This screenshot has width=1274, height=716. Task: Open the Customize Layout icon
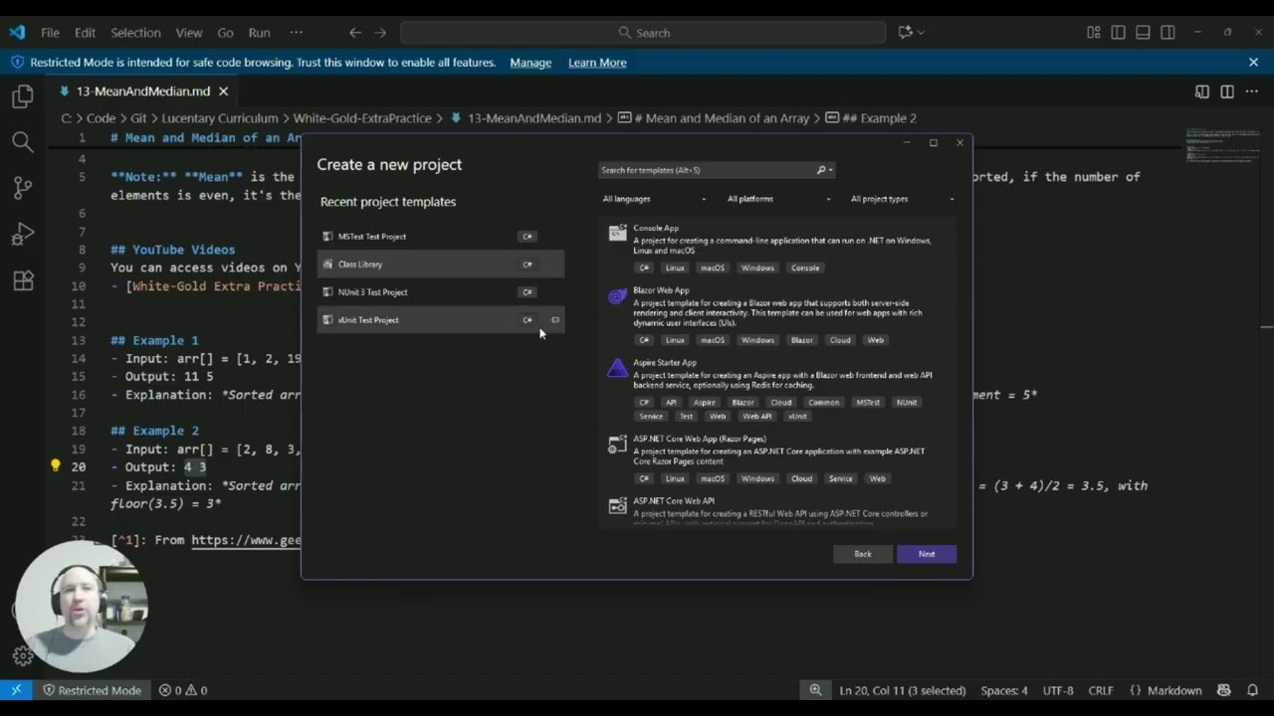1094,33
